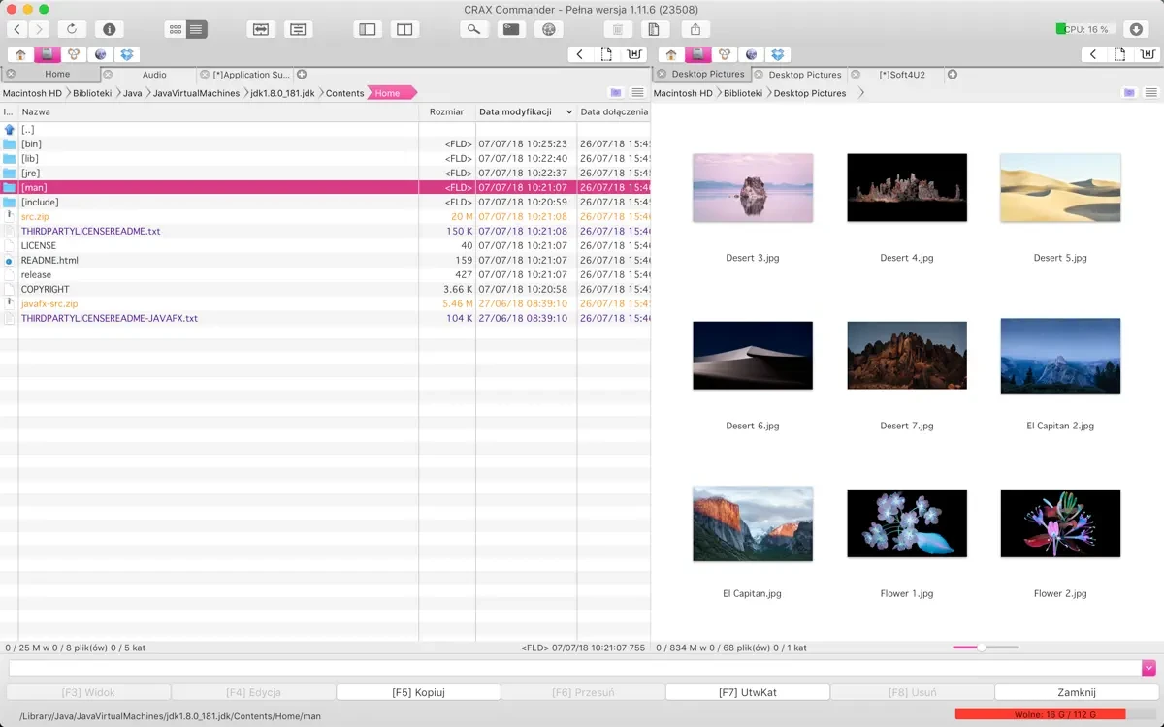Click the share icon in the toolbar

(x=695, y=30)
